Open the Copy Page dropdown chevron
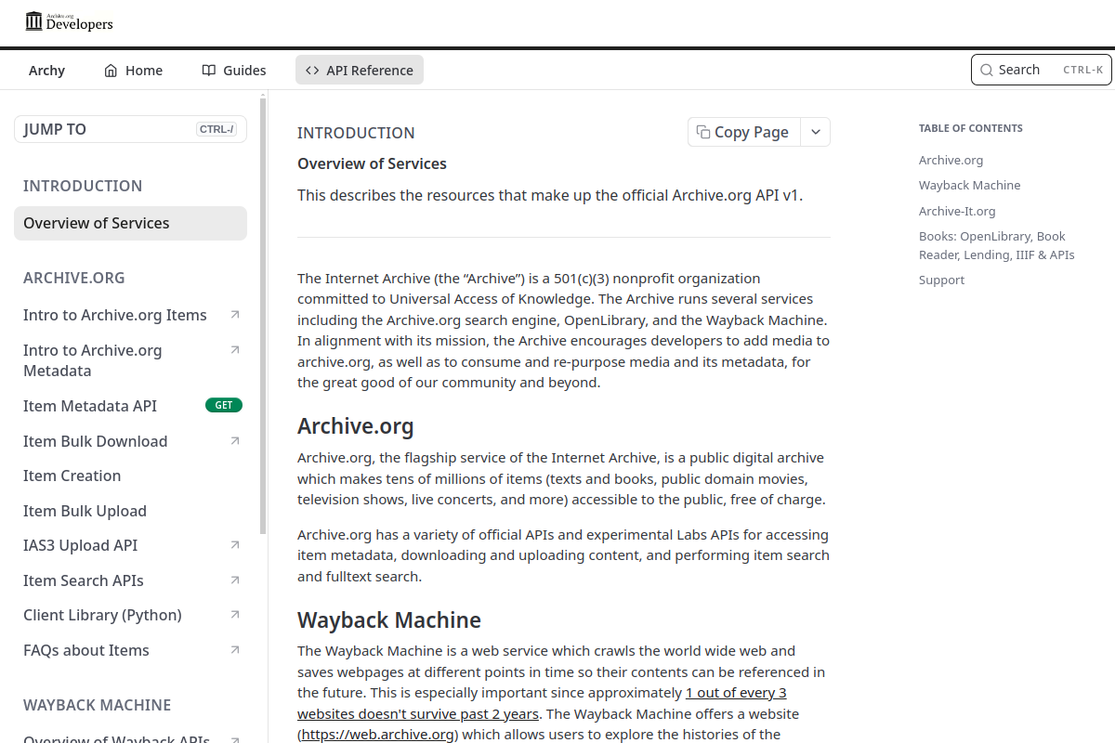 pyautogui.click(x=815, y=132)
